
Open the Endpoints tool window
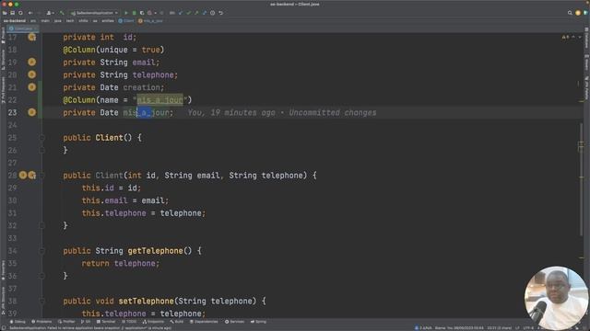[154, 322]
